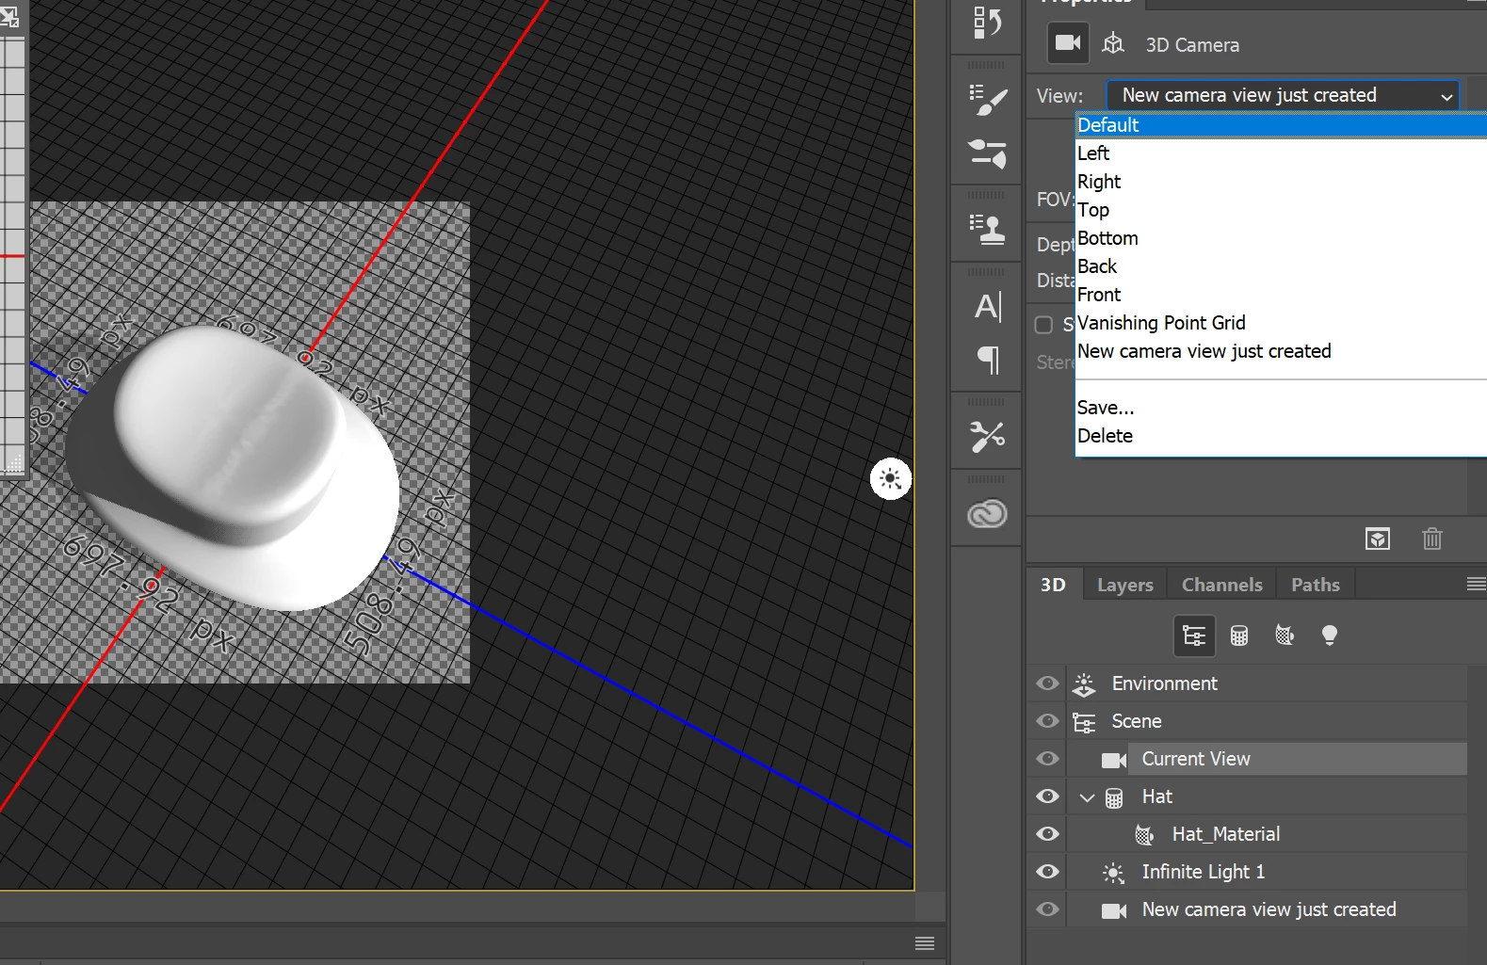Hide Infinite Light 1
Screen dimensions: 1487x965
pyautogui.click(x=1047, y=872)
